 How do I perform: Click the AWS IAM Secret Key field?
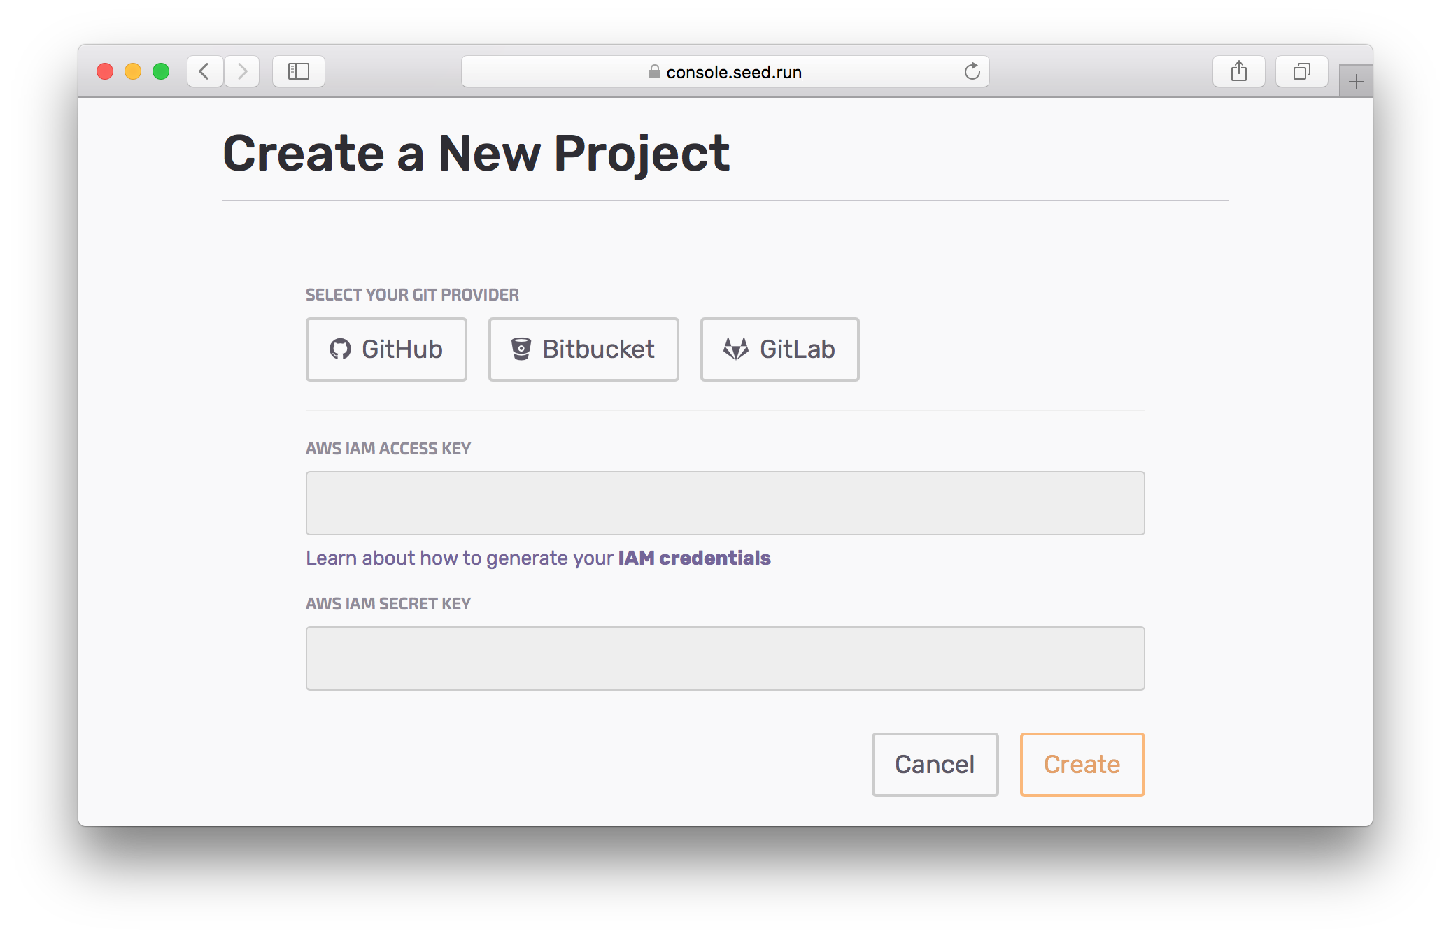point(724,658)
